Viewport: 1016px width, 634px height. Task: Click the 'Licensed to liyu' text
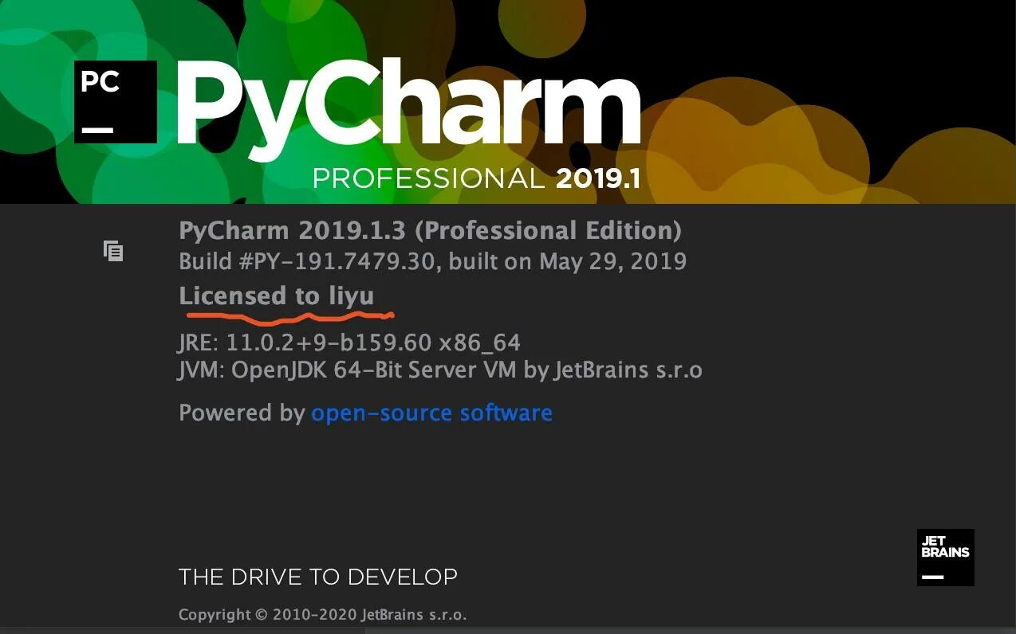coord(276,296)
